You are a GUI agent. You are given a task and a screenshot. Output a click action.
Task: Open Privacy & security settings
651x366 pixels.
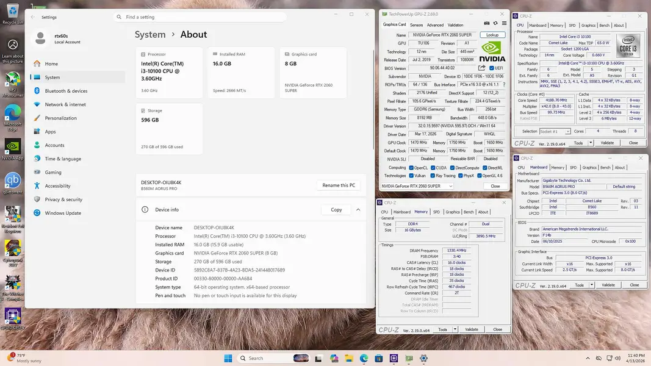63,199
